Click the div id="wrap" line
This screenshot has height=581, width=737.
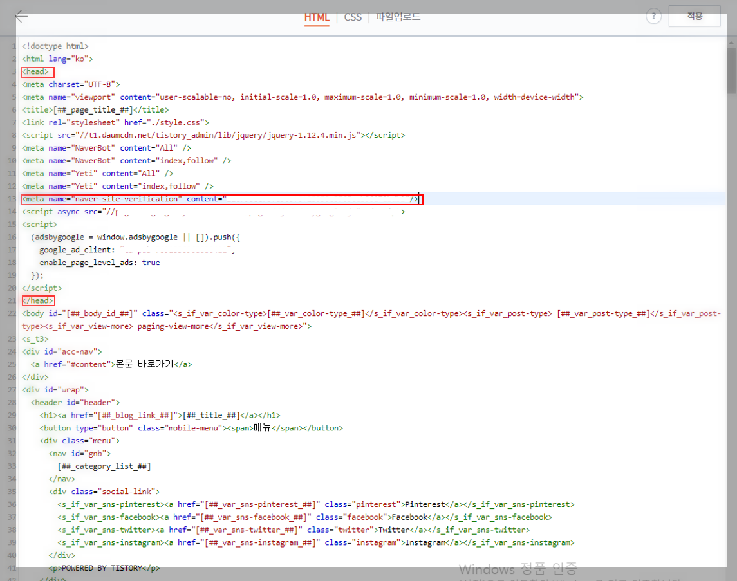tap(55, 390)
